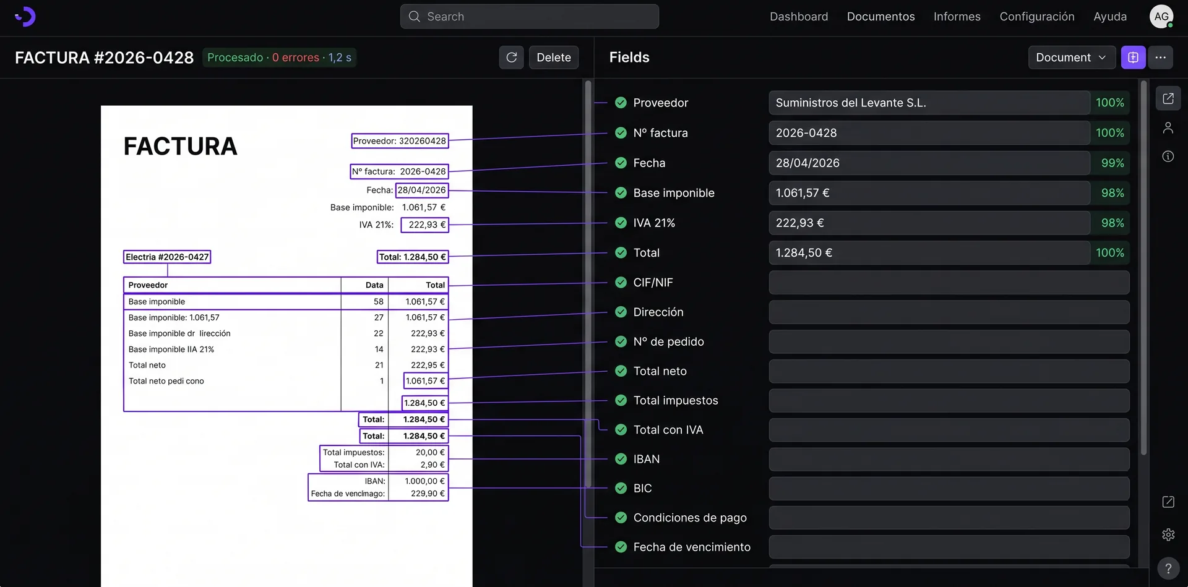The image size is (1188, 587).
Task: Click the green check next to Base imponible
Action: point(621,193)
